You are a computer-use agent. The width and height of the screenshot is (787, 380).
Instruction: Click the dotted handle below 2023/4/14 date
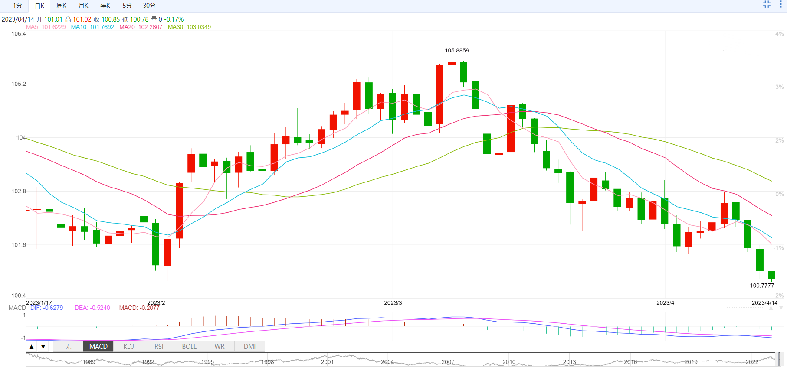746,308
